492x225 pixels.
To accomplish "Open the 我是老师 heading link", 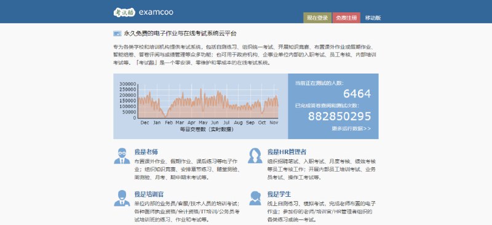I will [146, 152].
